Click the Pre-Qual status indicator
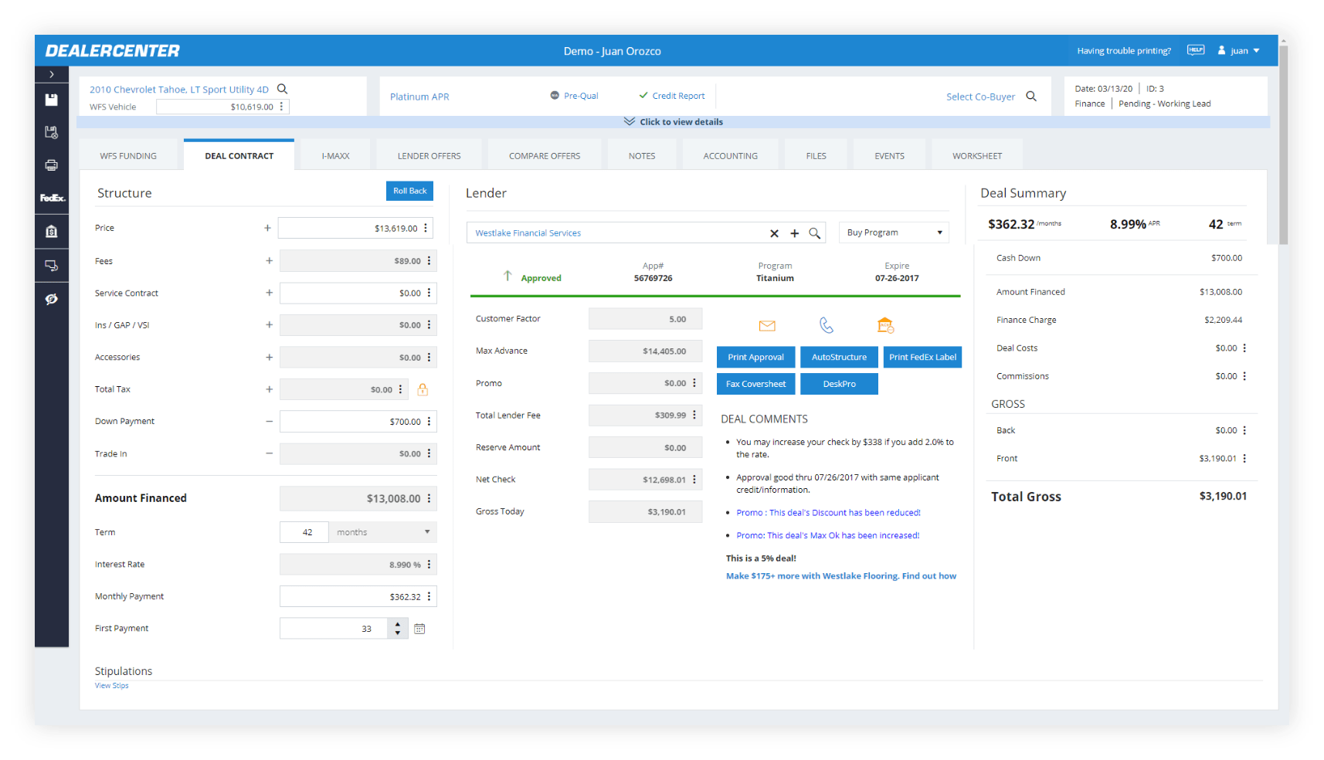This screenshot has width=1324, height=760. [x=574, y=96]
